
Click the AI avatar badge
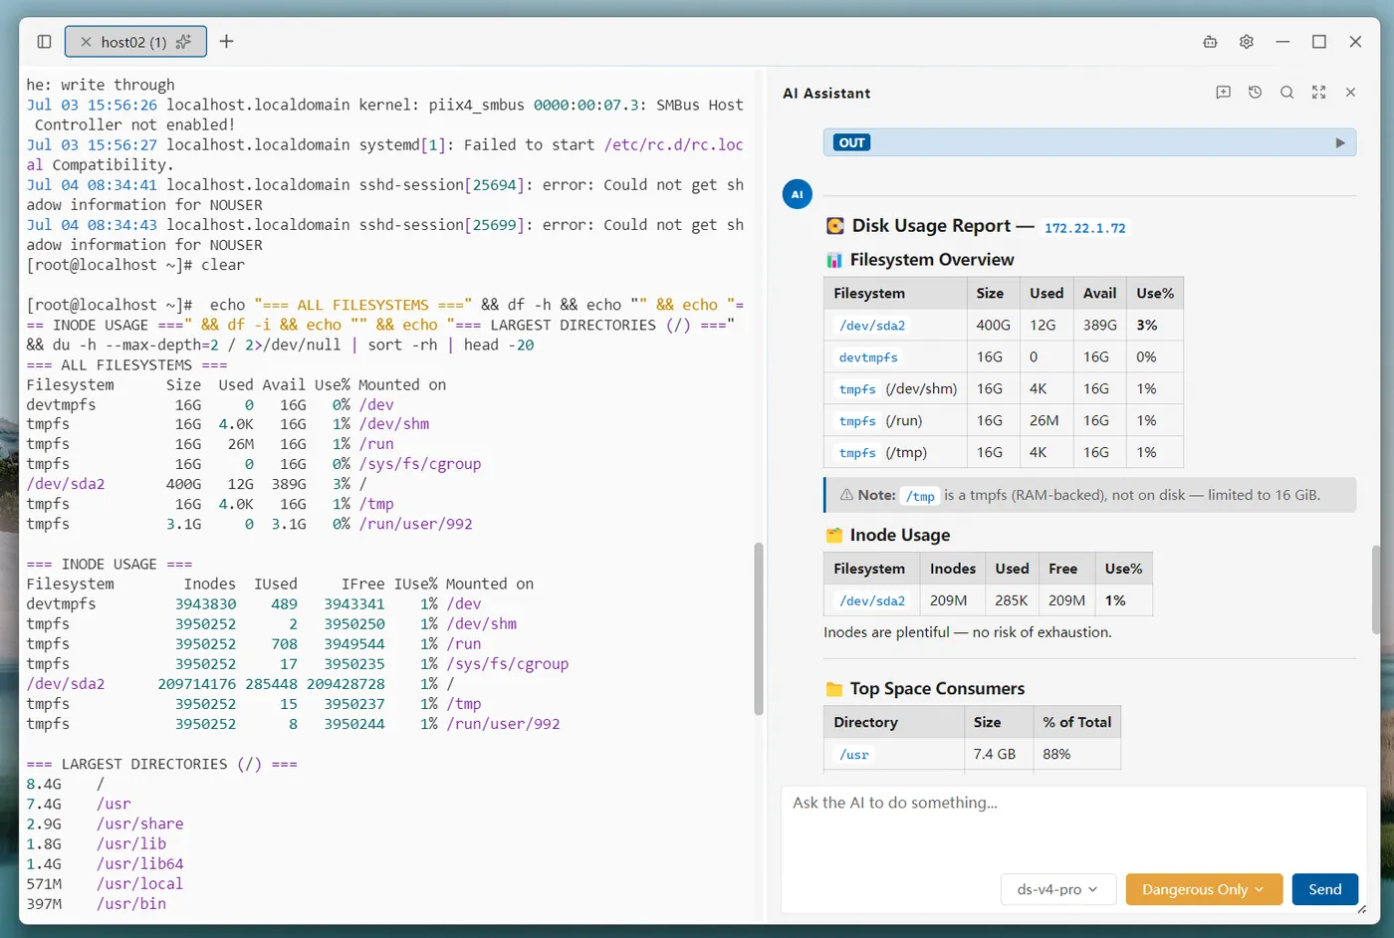(797, 194)
